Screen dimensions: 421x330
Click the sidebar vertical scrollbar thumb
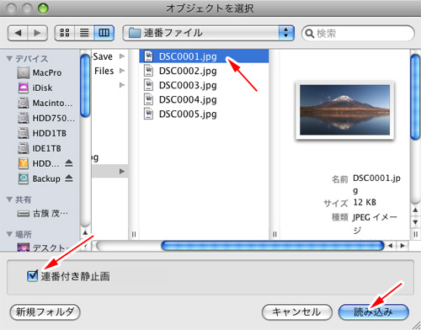pos(85,86)
